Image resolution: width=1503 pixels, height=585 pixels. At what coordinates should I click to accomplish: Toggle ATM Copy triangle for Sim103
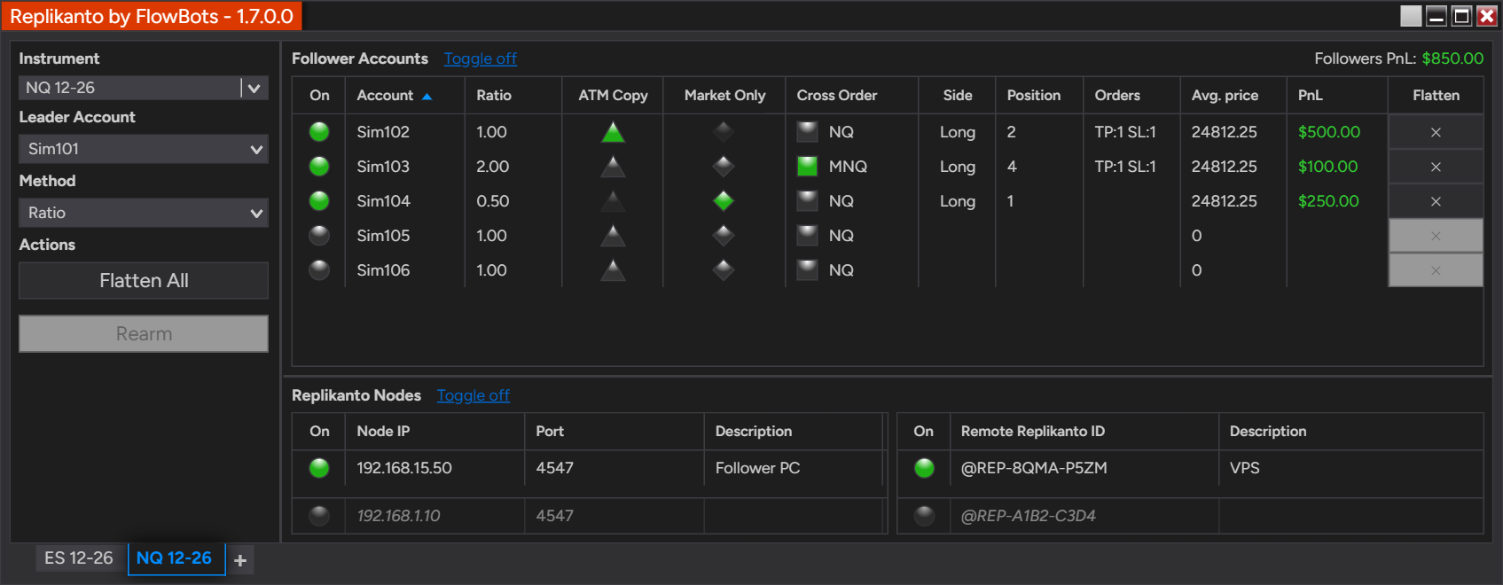(613, 167)
